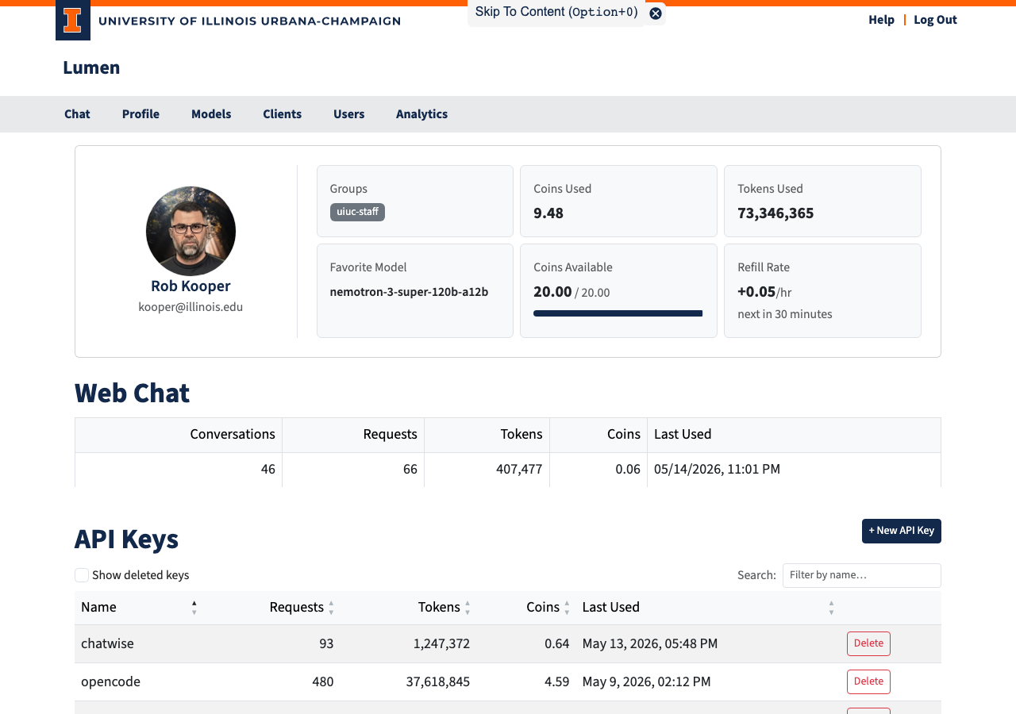Click the chatwise last used date
Image resolution: width=1016 pixels, height=714 pixels.
pyautogui.click(x=650, y=643)
